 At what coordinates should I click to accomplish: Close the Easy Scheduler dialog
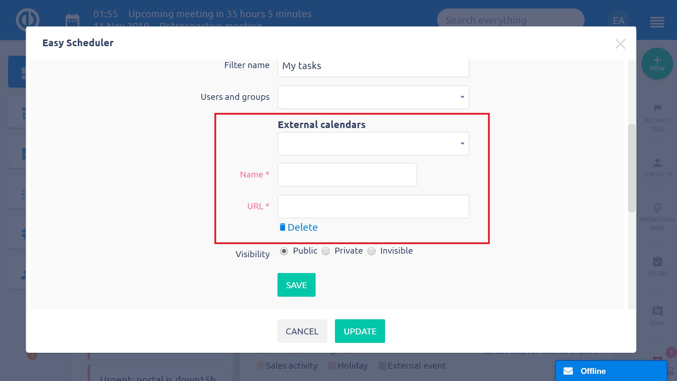(x=620, y=44)
